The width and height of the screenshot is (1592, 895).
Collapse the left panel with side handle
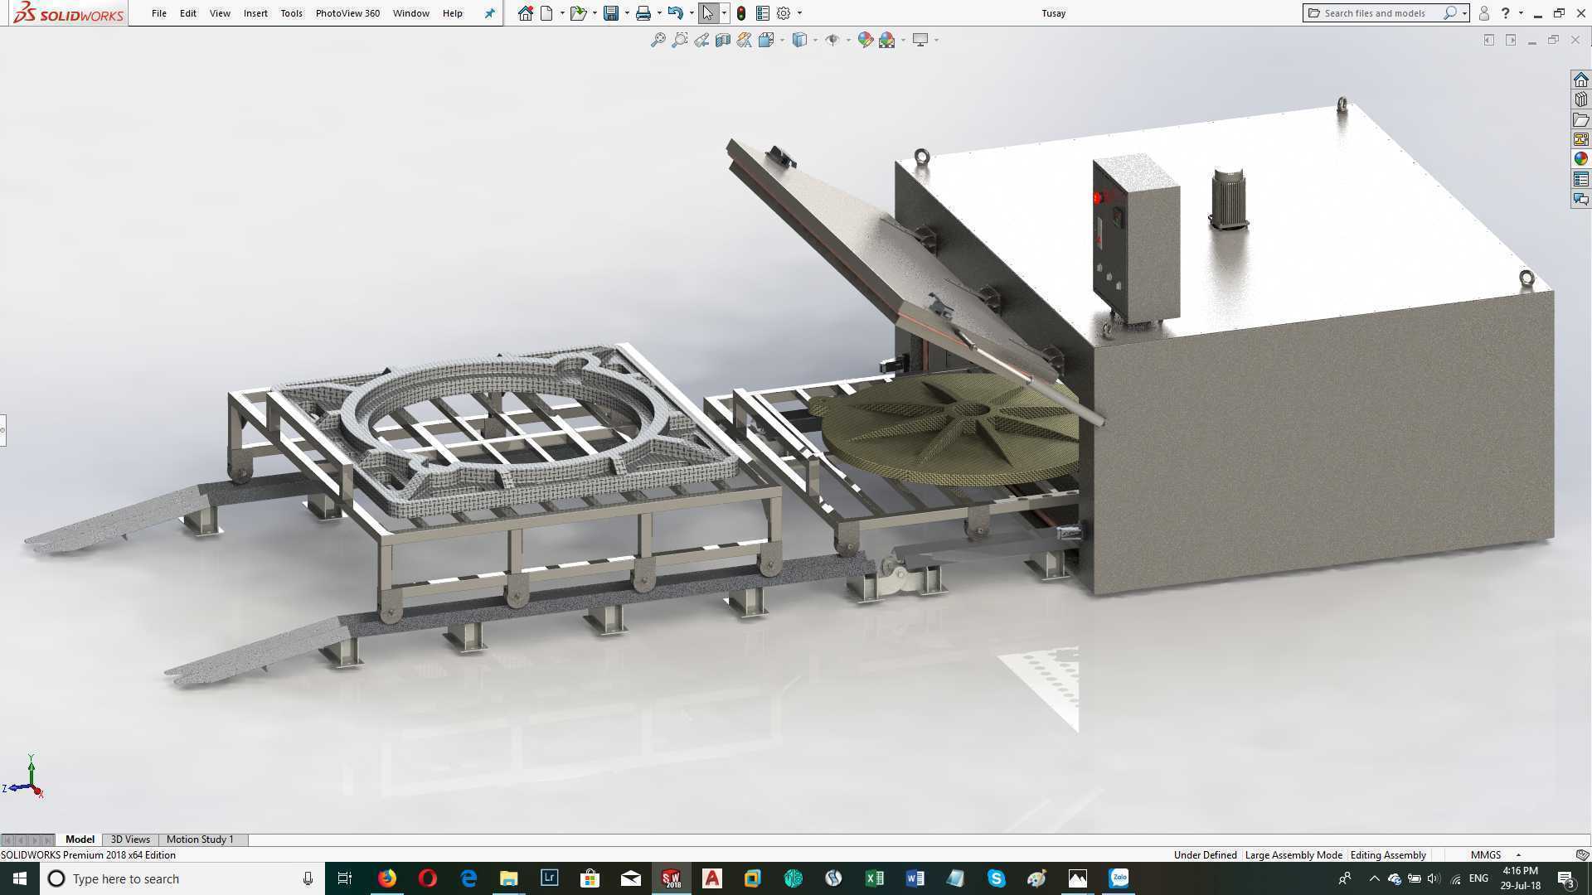coord(3,430)
